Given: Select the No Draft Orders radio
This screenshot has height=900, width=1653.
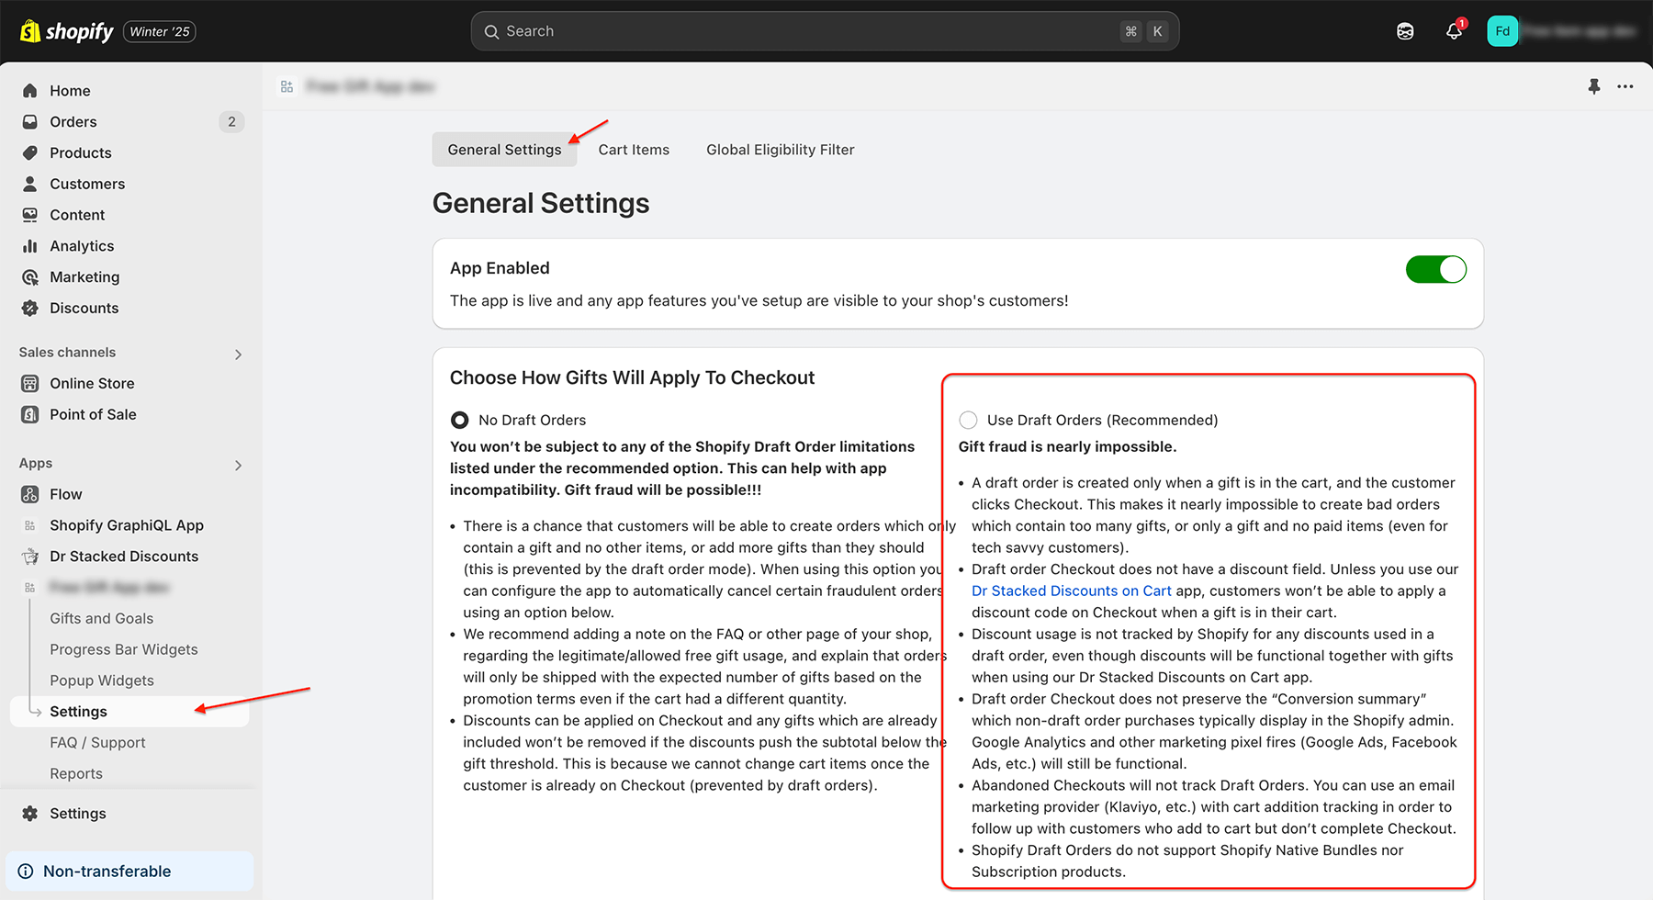Looking at the screenshot, I should 459,420.
